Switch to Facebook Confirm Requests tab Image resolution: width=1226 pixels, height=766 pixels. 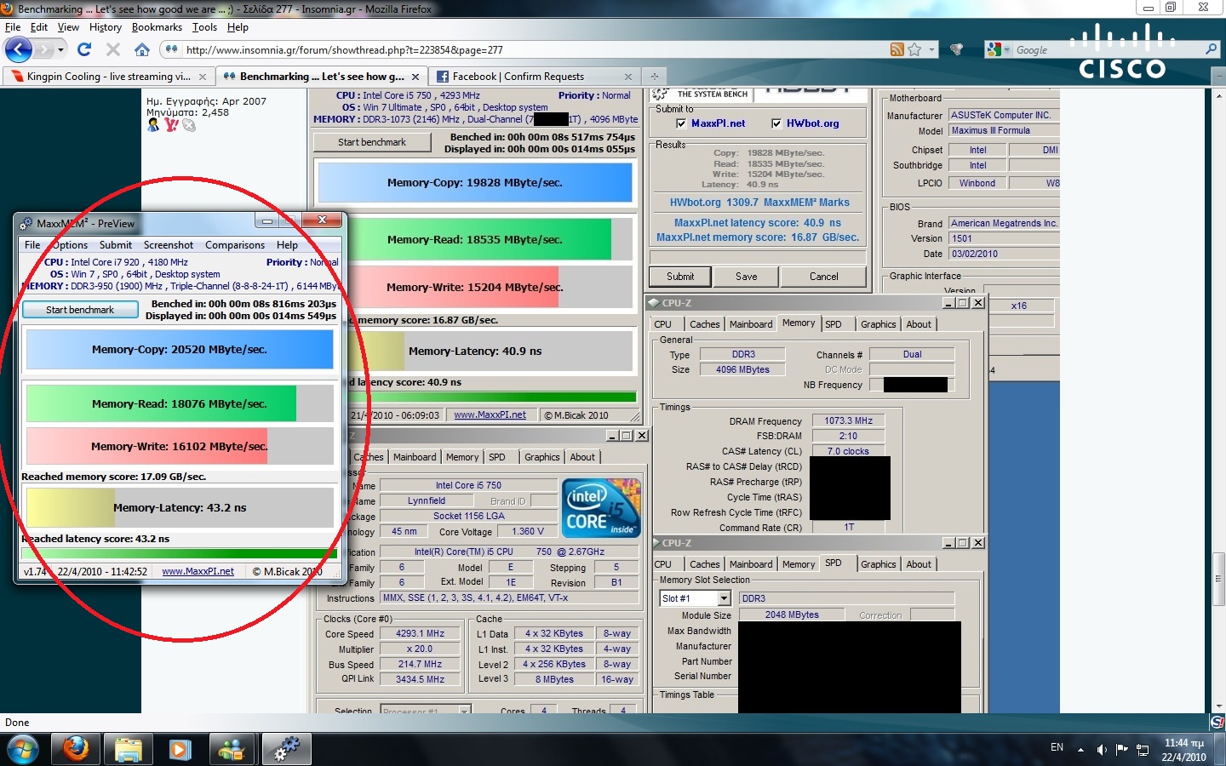tap(535, 77)
